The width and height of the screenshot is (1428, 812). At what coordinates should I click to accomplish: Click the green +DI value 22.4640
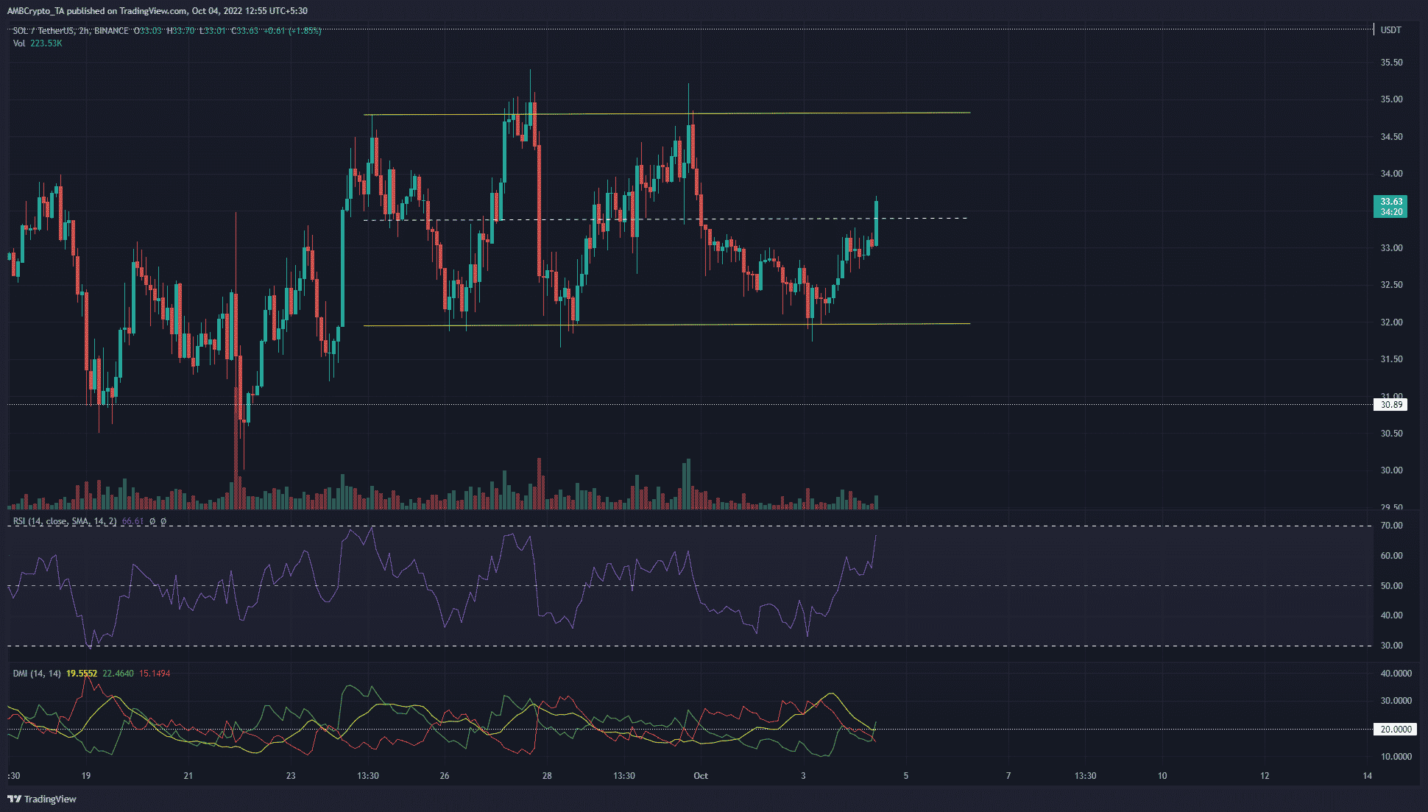[x=118, y=674]
